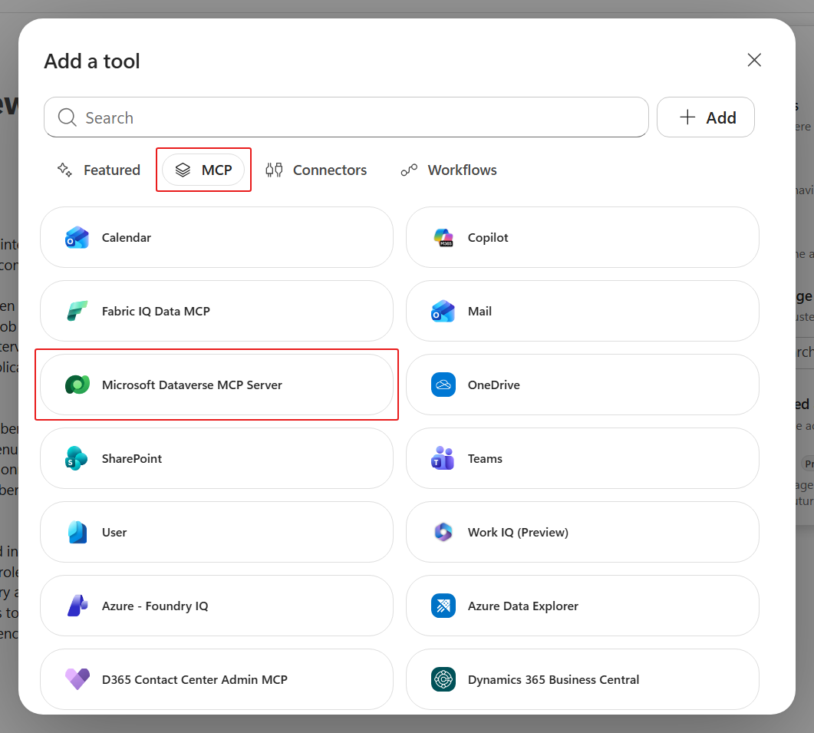Image resolution: width=814 pixels, height=733 pixels.
Task: Click the Connectors plug icon
Action: (274, 170)
